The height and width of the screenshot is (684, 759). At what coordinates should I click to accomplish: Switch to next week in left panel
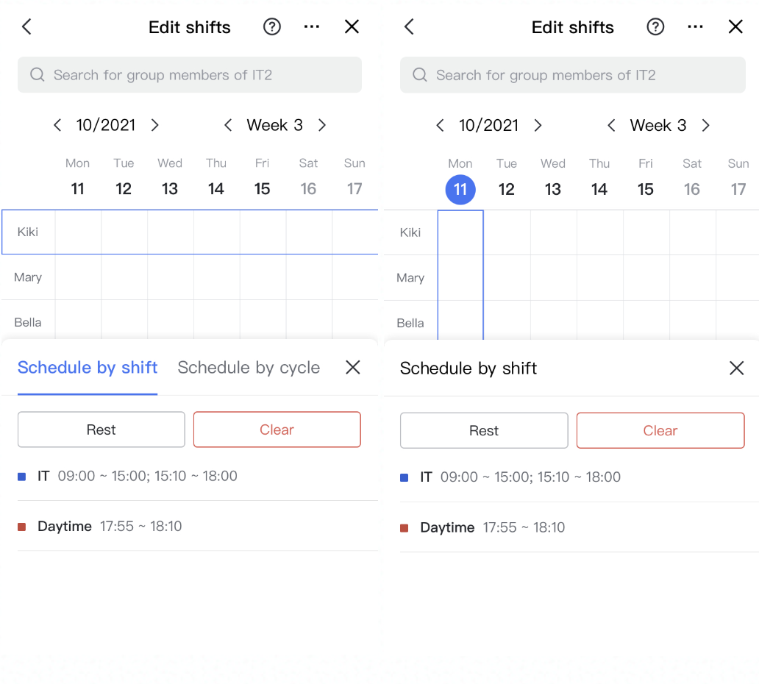(x=322, y=125)
